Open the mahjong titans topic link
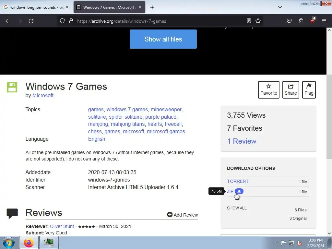Viewport: 332px width, 249px height. pos(128,124)
